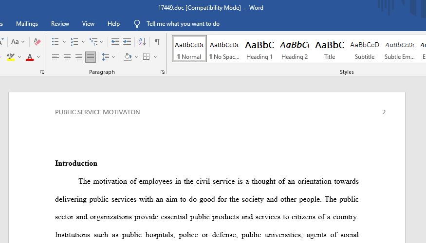Click Clear All Formatting eraser icon
This screenshot has width=426, height=243.
click(x=37, y=42)
